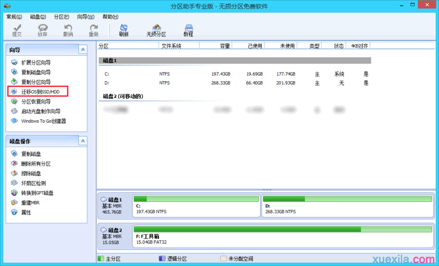This screenshot has height=266, width=439.
Task: Click the 未分配空间 legend swatch
Action: click(223, 258)
